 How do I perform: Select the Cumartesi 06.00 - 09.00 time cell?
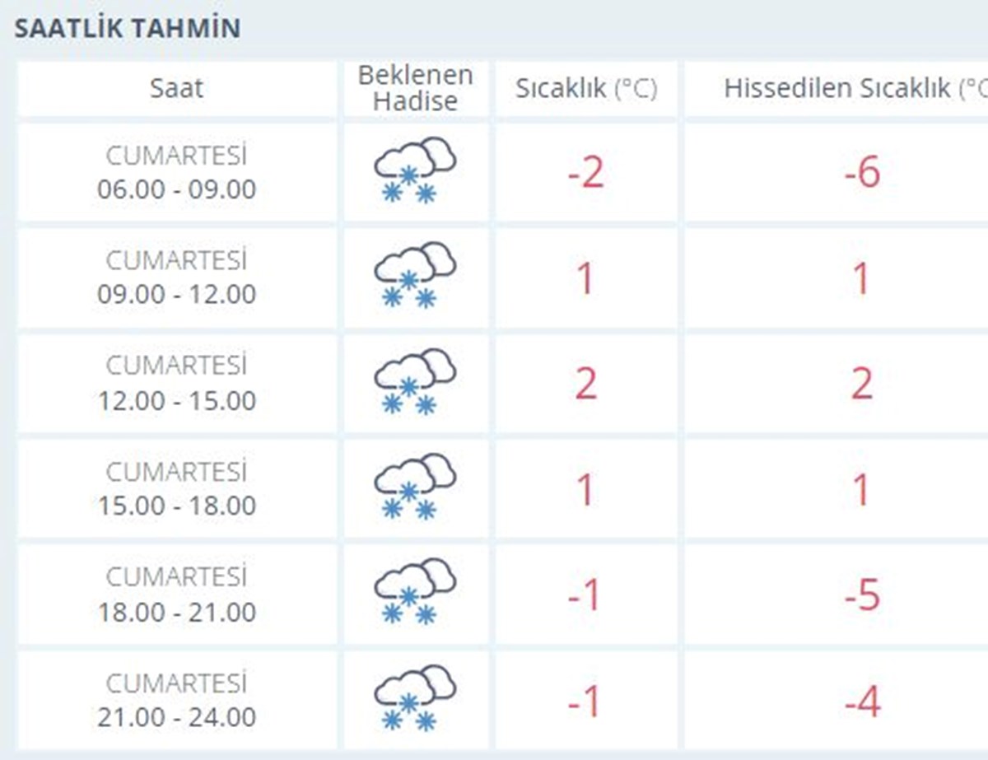[176, 173]
